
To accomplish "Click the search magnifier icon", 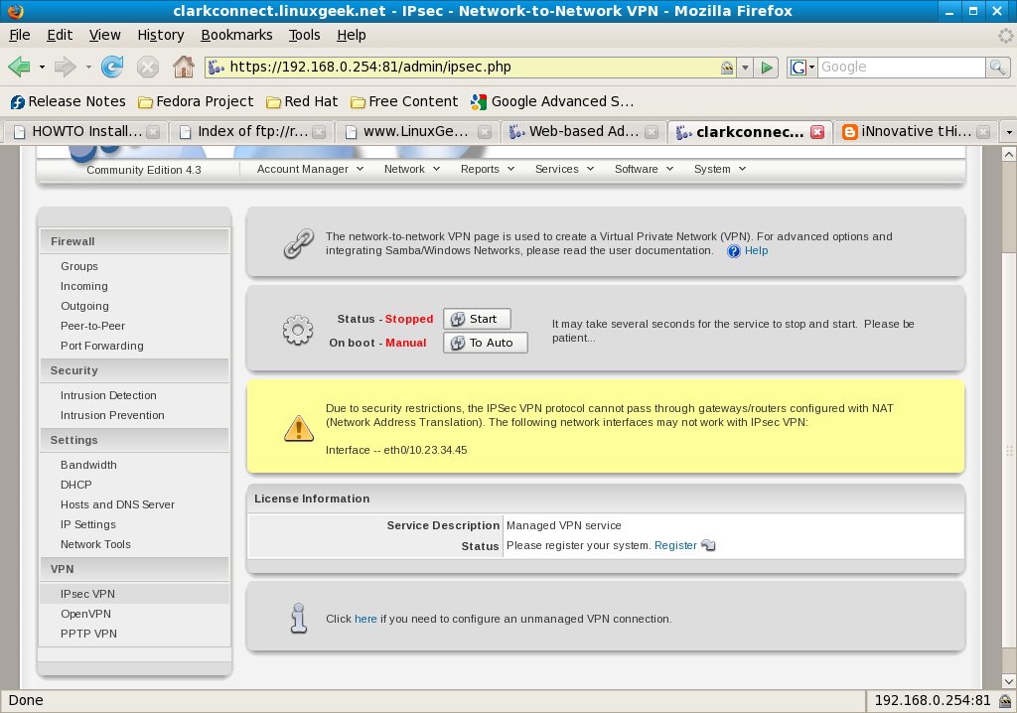I will 997,67.
